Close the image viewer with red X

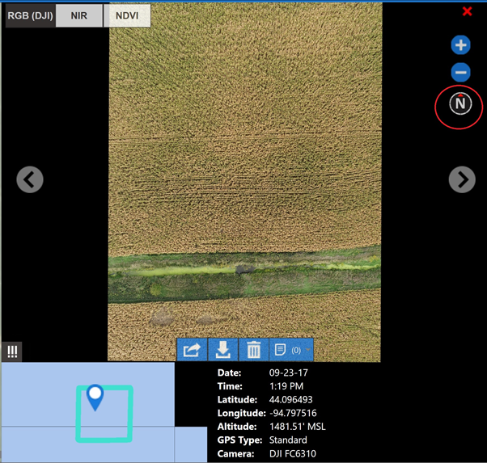pos(467,11)
